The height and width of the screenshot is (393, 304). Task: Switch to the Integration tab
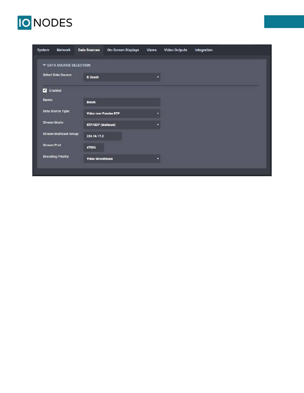point(204,50)
